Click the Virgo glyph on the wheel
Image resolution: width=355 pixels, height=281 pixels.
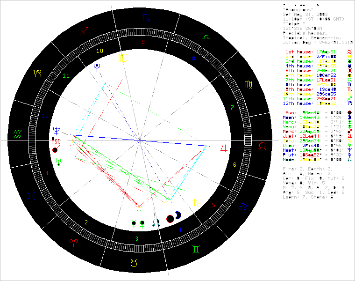coord(248,84)
